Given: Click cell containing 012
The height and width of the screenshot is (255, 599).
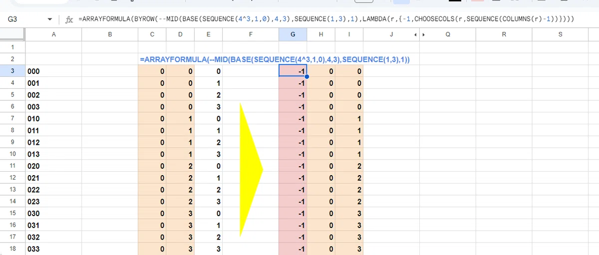Looking at the screenshot, I should coord(53,142).
